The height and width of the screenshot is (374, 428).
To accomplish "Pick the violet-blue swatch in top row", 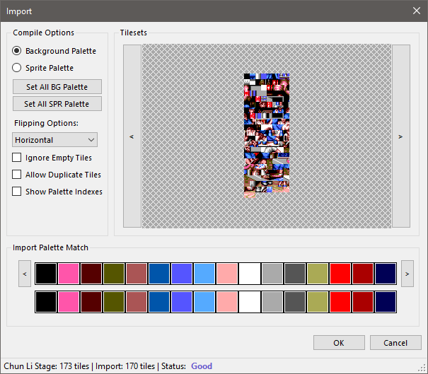I will [182, 274].
